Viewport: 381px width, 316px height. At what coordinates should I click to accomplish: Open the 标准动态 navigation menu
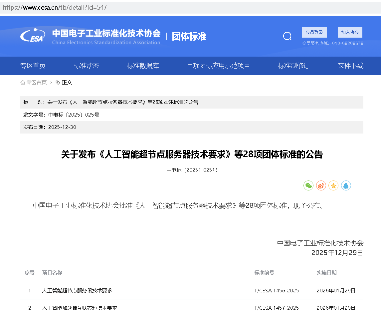click(86, 66)
